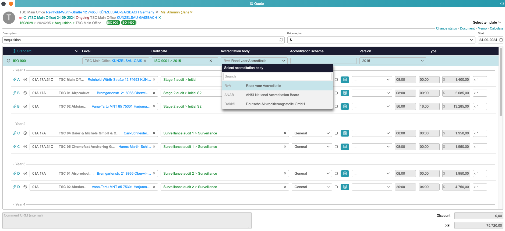The width and height of the screenshot is (505, 231).
Task: Click calculator icon in Stage 1 audit row
Action: point(345,80)
